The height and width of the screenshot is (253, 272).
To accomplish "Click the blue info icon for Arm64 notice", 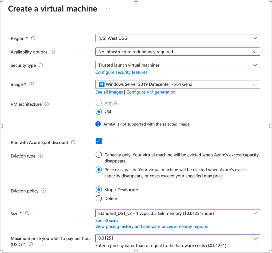I will 98,124.
